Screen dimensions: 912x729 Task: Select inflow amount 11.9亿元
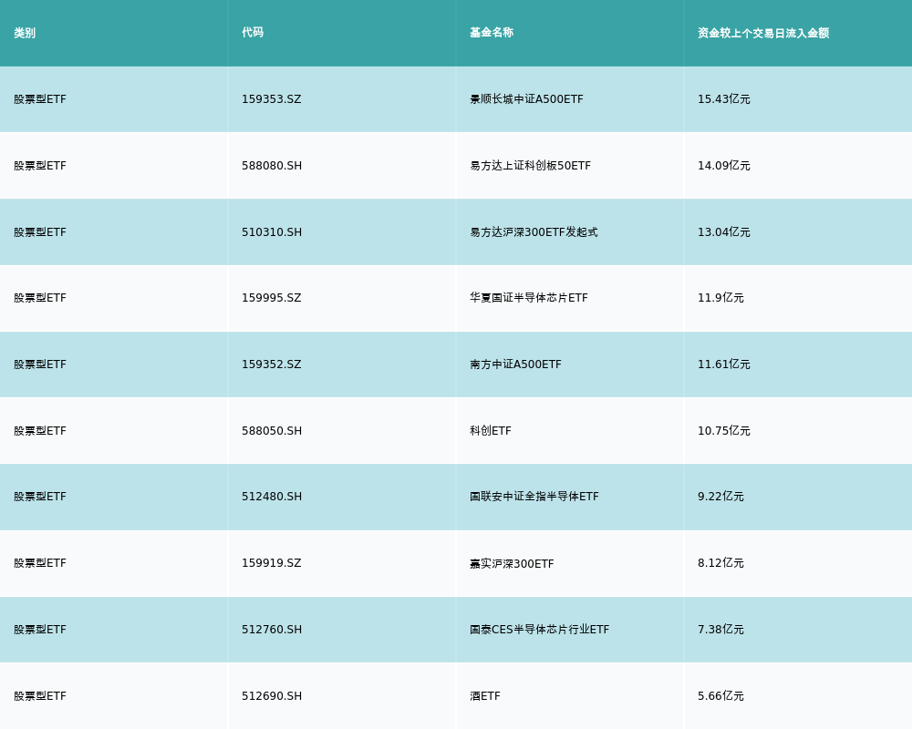(720, 298)
